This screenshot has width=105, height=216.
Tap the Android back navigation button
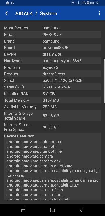coord(82,210)
